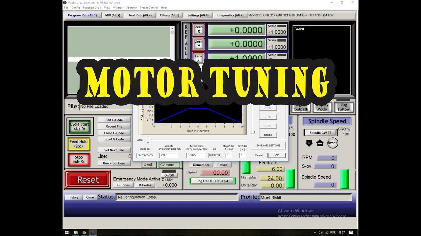
Task: Switch to Offsets tab
Action: [170, 15]
